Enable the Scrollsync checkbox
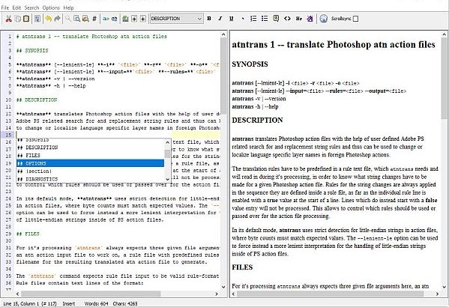This screenshot has height=307, width=449. click(355, 19)
